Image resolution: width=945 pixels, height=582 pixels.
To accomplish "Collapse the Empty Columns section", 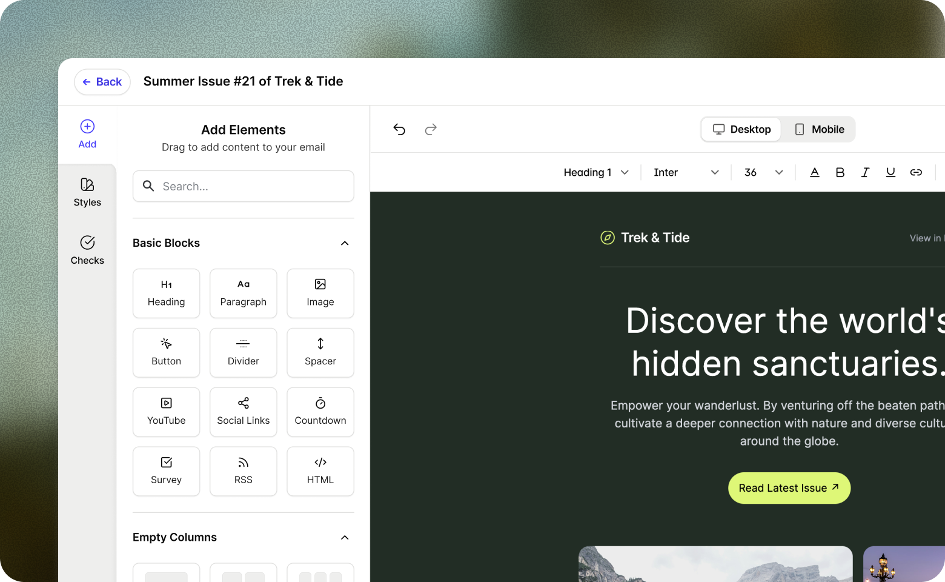I will point(345,538).
